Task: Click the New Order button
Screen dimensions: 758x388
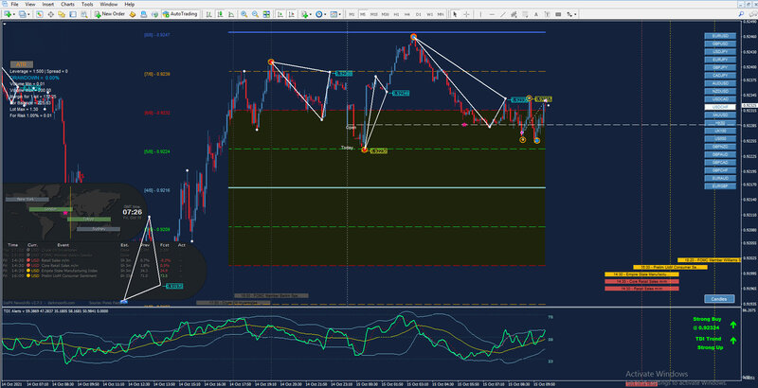Action: (110, 14)
